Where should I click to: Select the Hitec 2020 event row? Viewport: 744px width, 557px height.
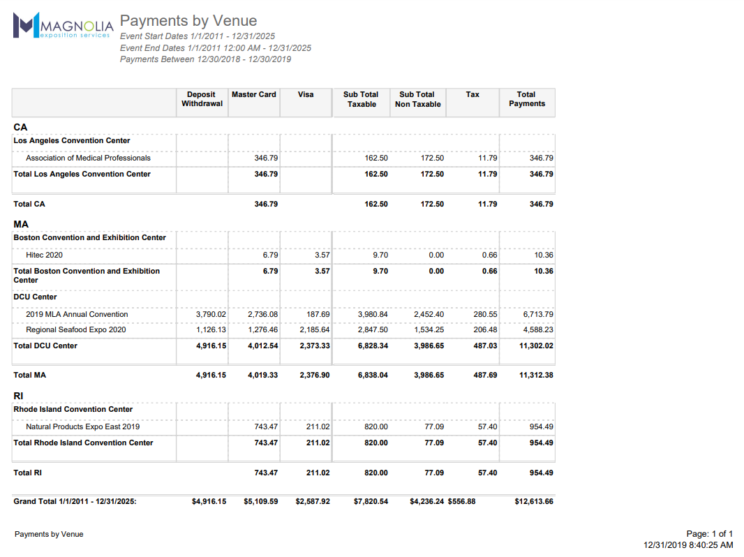click(x=44, y=255)
